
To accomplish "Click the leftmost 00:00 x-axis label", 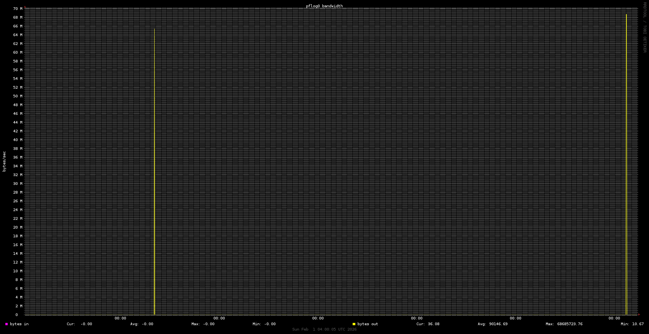I will 120,318.
